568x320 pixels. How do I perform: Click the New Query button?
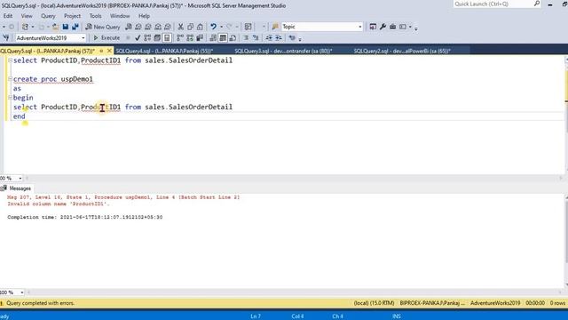point(103,27)
